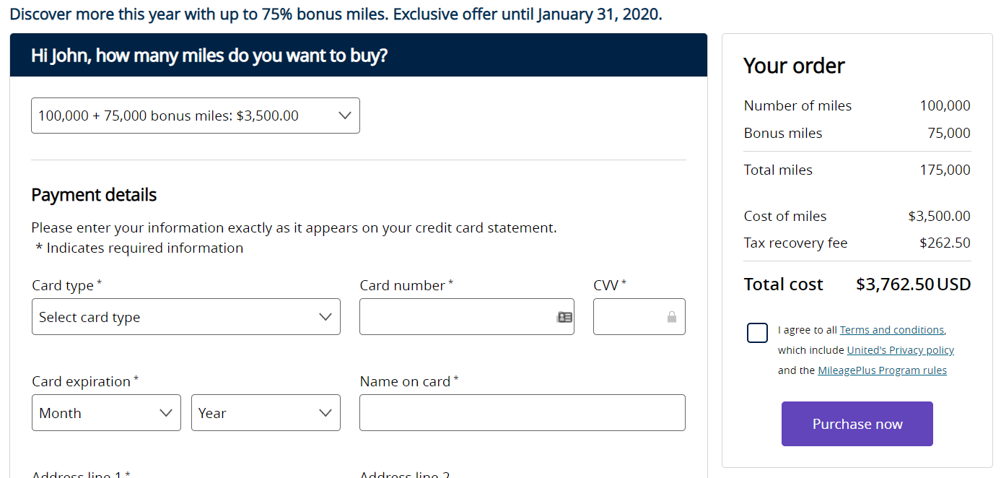The height and width of the screenshot is (478, 1001).
Task: Open the Select card type dropdown
Action: (x=186, y=317)
